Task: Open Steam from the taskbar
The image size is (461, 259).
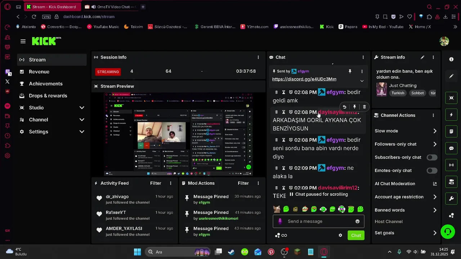Action: tap(231, 252)
